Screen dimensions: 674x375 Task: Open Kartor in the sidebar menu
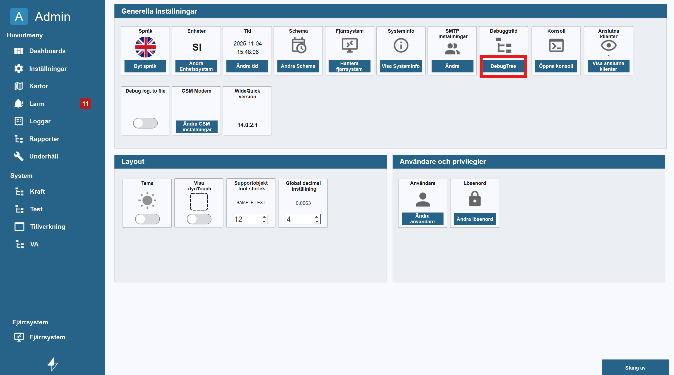[x=38, y=86]
